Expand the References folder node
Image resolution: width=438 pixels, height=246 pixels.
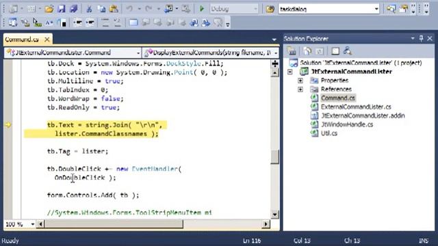[300, 90]
